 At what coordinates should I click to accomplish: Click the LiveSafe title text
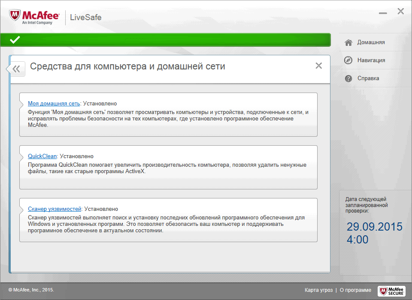86,18
